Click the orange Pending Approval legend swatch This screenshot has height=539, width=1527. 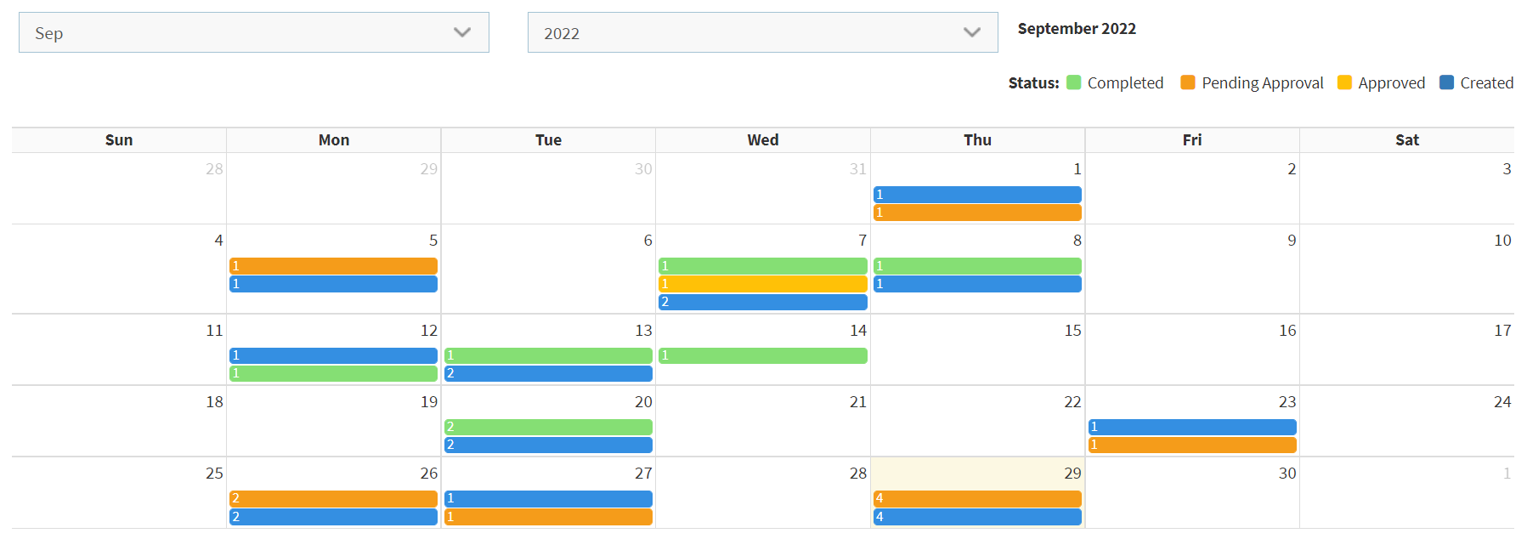(x=1188, y=82)
